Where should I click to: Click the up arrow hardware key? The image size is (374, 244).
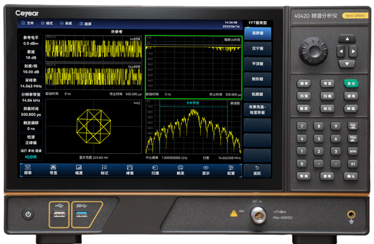347,39
